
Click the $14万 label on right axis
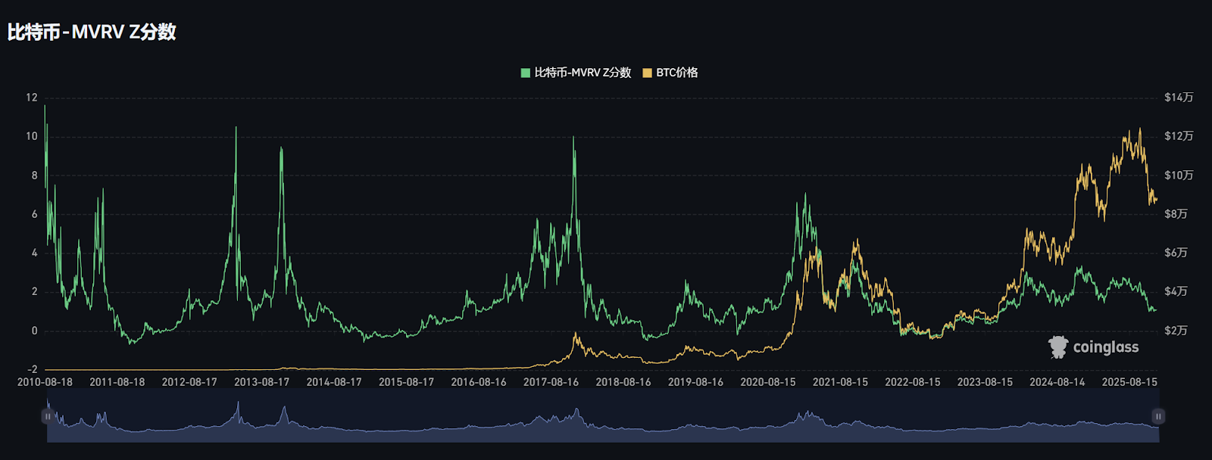point(1179,98)
